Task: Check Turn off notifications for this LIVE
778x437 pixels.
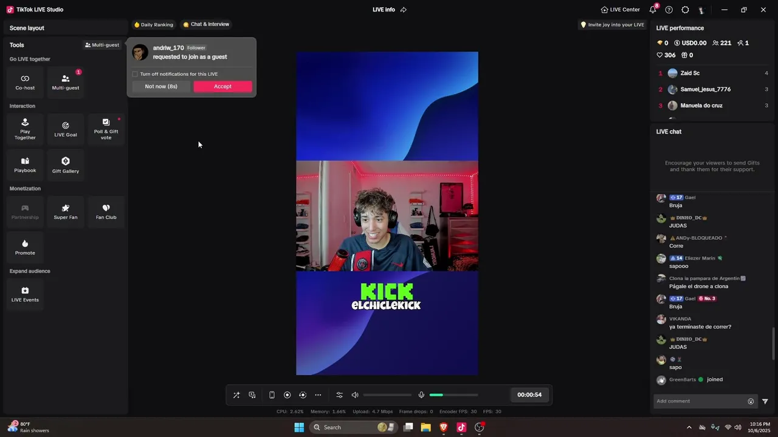Action: (x=135, y=74)
